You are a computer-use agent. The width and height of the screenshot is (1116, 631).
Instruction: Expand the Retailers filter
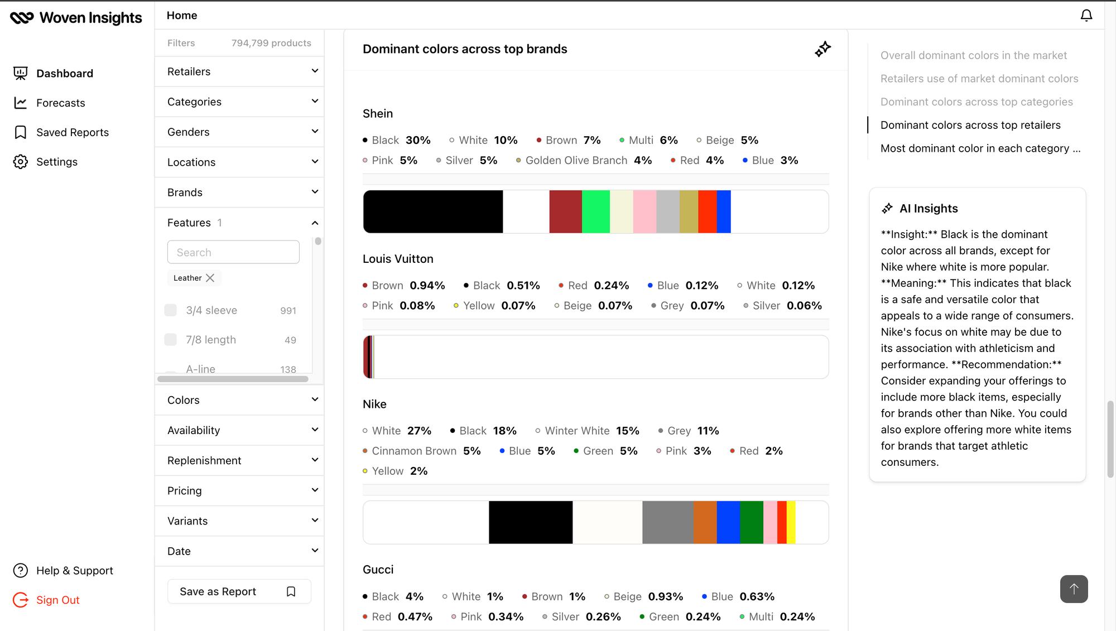tap(239, 71)
